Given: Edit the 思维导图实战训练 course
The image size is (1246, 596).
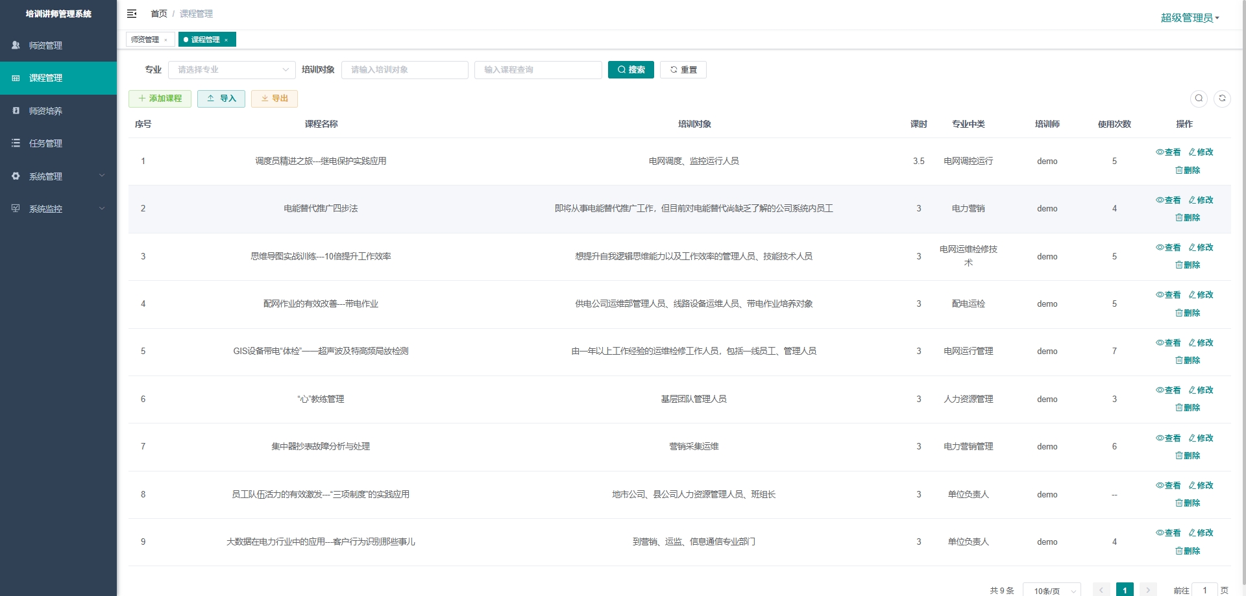Looking at the screenshot, I should (x=1201, y=248).
